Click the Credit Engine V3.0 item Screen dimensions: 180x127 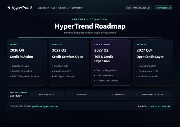[63, 71]
